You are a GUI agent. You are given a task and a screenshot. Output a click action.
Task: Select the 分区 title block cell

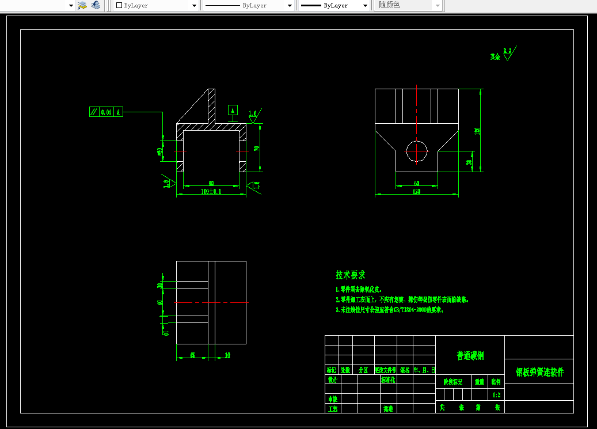(363, 370)
